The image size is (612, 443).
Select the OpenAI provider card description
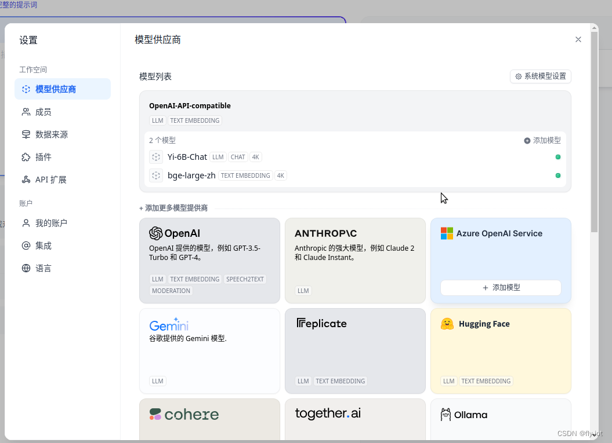click(x=205, y=252)
